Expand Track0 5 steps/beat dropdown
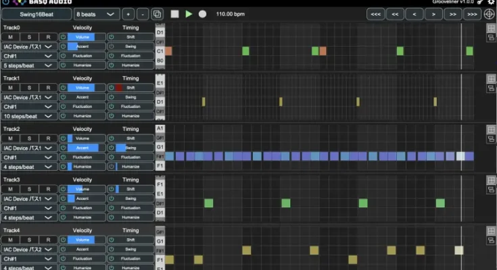The height and width of the screenshot is (270, 497). point(28,65)
